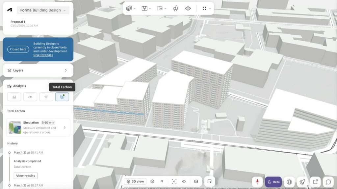Click the Beta button
Screen dimensions: 337x189
click(273, 182)
